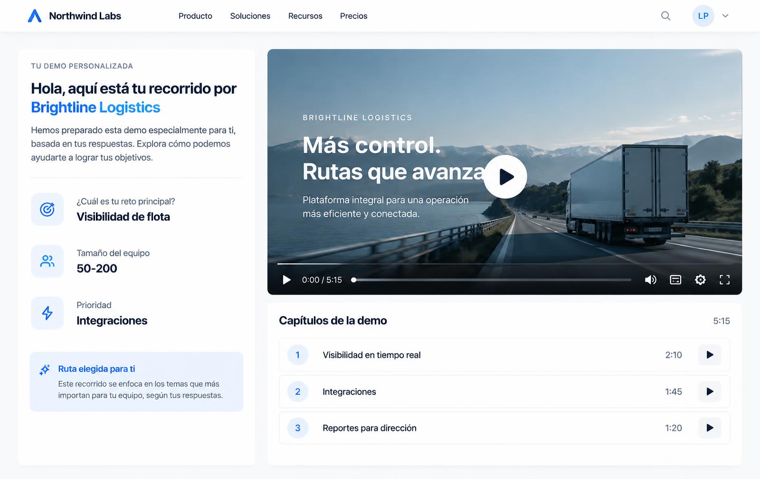Click the video progress seek bar
The height and width of the screenshot is (479, 760).
coord(492,280)
